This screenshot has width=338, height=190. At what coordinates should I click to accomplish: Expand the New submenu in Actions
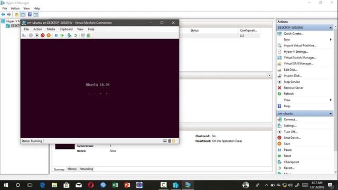(331, 40)
